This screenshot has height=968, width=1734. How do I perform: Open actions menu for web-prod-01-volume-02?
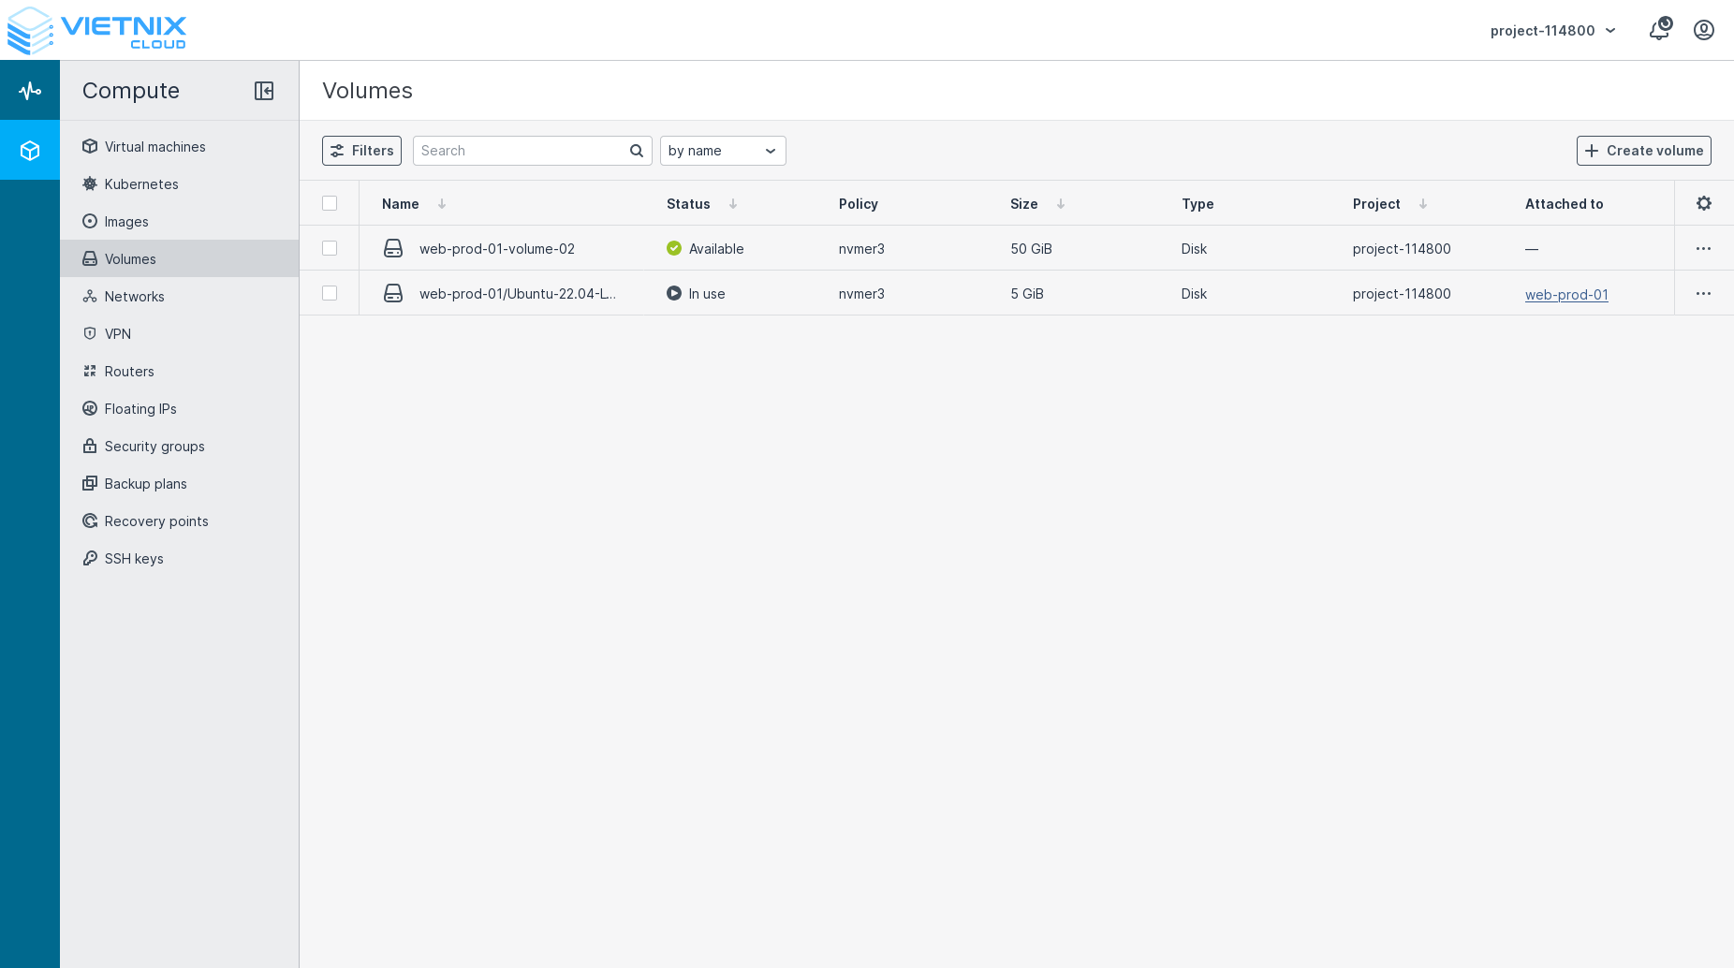[x=1704, y=249]
